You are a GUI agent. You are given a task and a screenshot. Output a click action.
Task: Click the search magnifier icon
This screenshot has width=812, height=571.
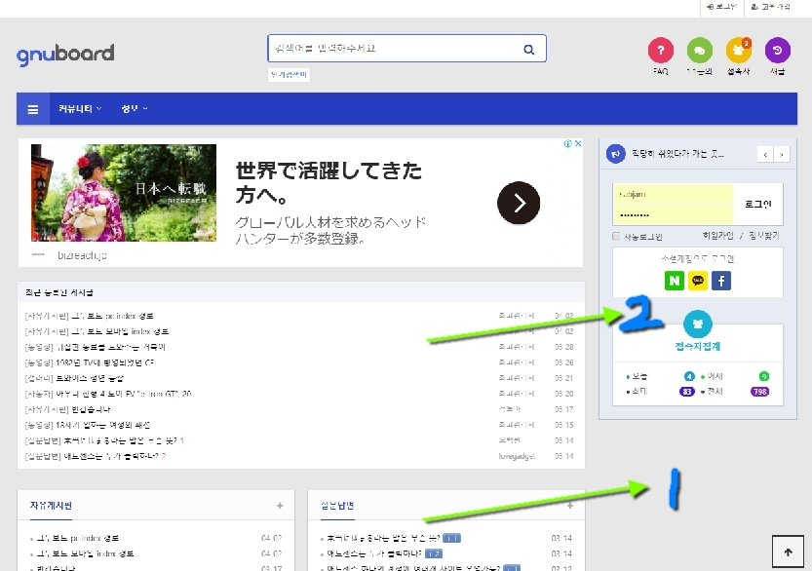(528, 49)
